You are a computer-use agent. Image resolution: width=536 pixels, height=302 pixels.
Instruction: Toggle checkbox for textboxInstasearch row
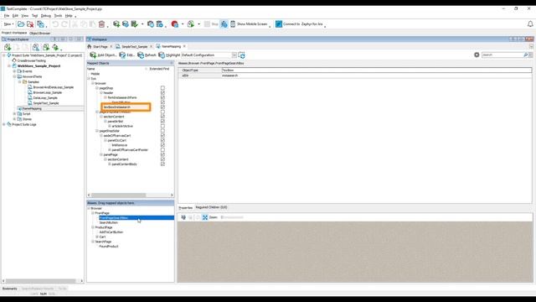[x=162, y=107]
